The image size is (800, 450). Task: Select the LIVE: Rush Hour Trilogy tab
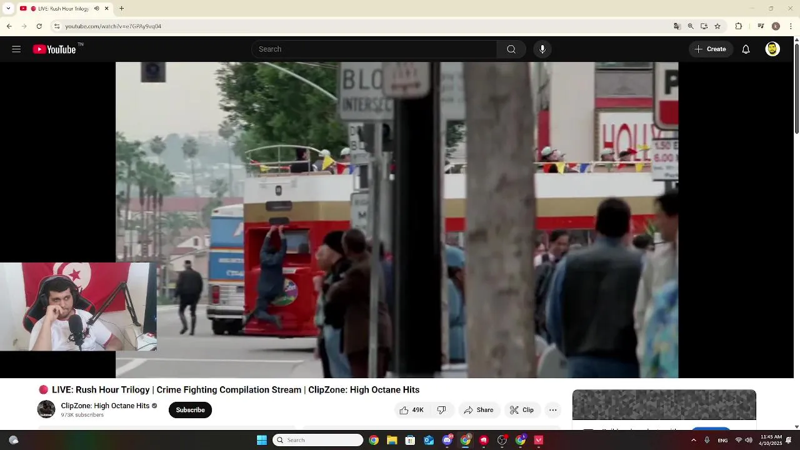[x=64, y=9]
